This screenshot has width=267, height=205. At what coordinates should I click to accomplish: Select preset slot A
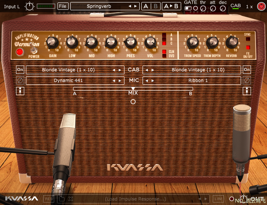pos(146,6)
